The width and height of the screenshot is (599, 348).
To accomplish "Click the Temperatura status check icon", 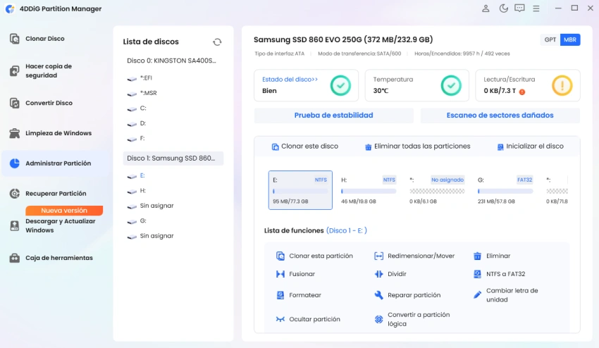I will [x=451, y=85].
